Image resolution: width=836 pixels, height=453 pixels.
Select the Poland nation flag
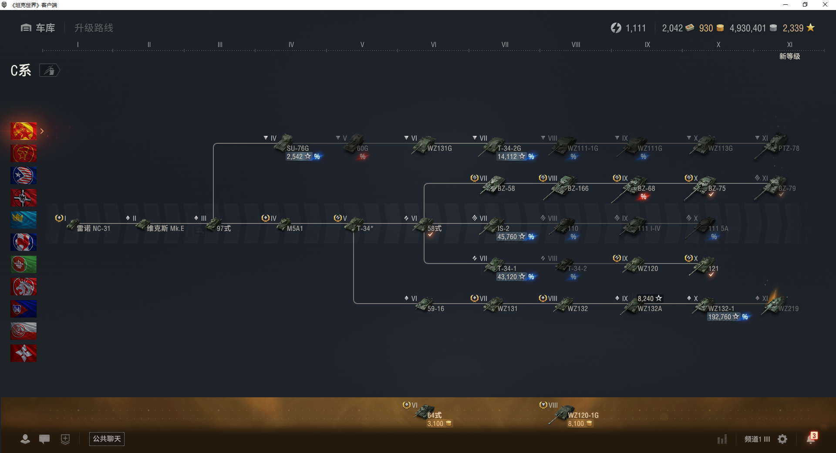24,331
